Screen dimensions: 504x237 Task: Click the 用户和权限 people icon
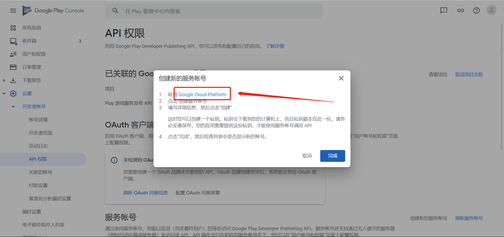point(13,54)
